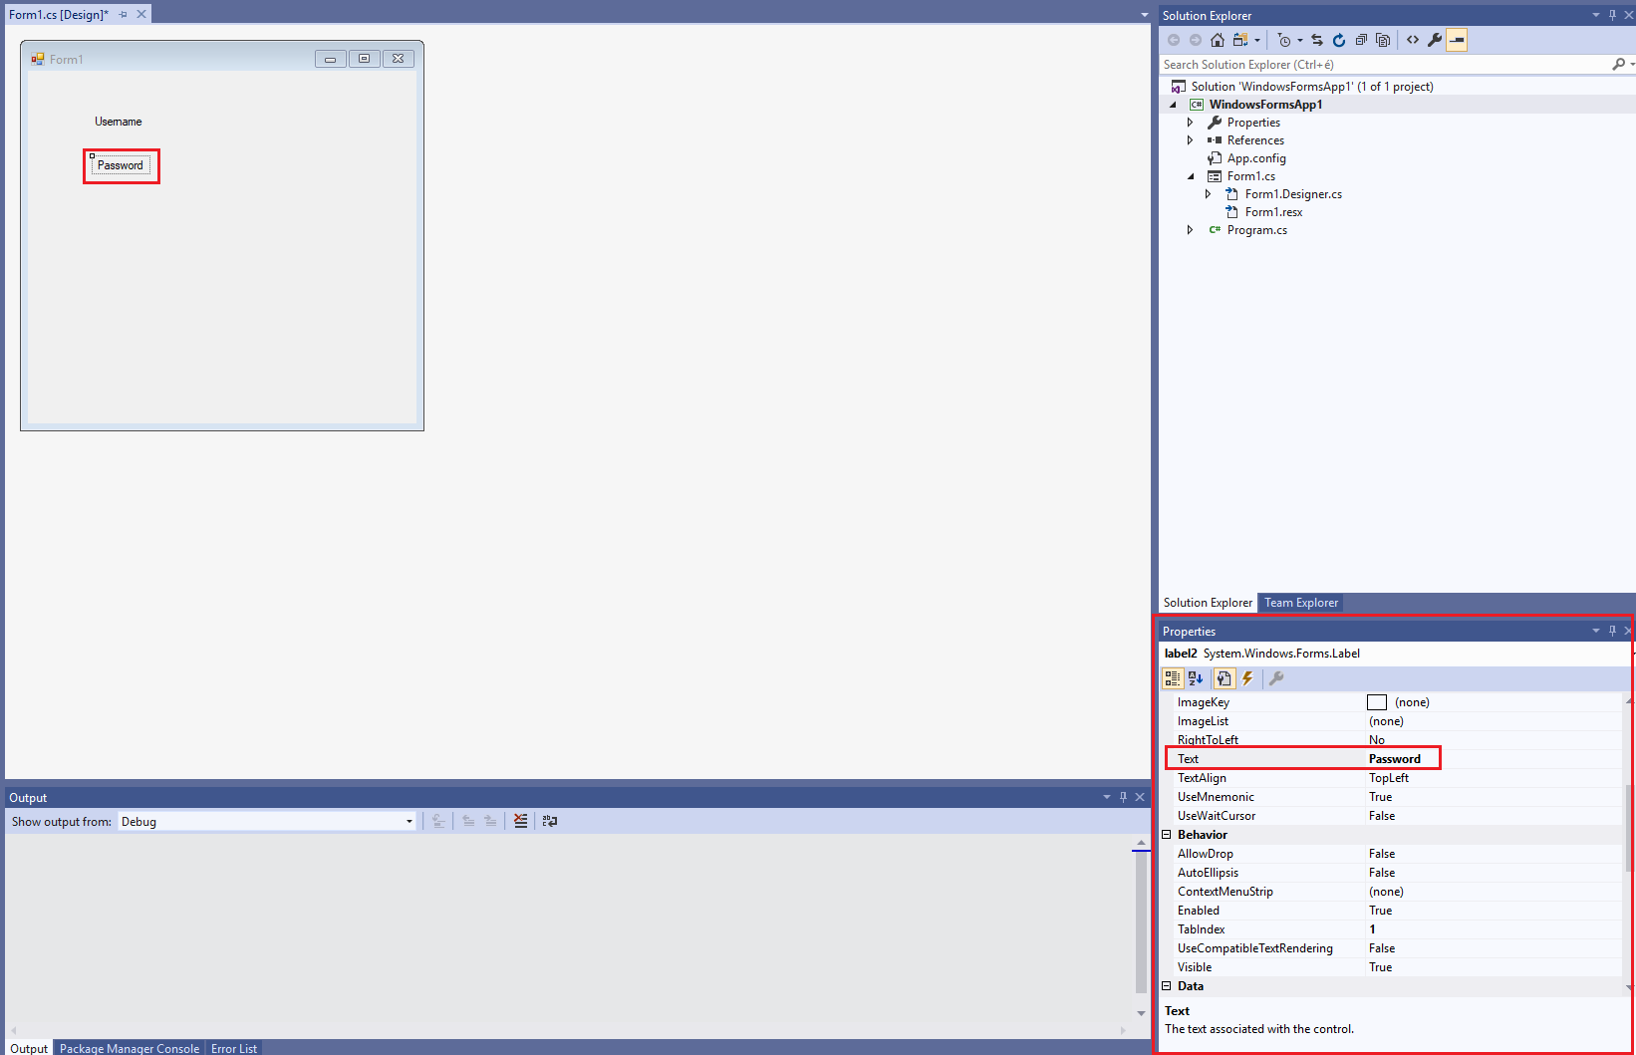Expand the Program.cs node

[1190, 230]
